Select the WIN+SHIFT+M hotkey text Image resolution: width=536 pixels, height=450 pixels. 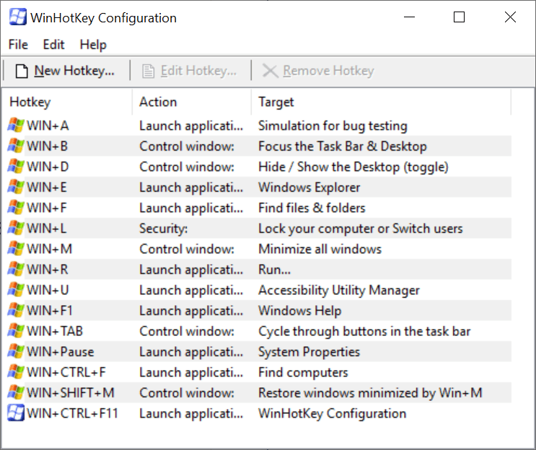(x=71, y=393)
